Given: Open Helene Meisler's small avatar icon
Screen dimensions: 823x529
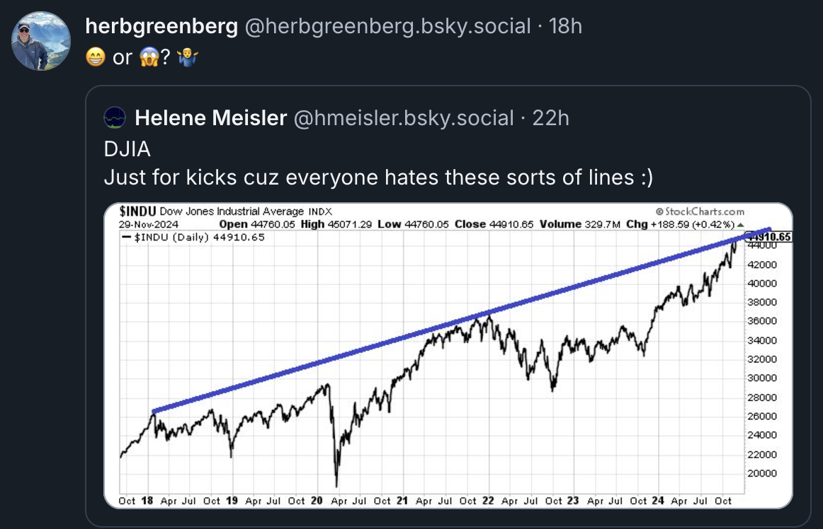Looking at the screenshot, I should pyautogui.click(x=115, y=117).
